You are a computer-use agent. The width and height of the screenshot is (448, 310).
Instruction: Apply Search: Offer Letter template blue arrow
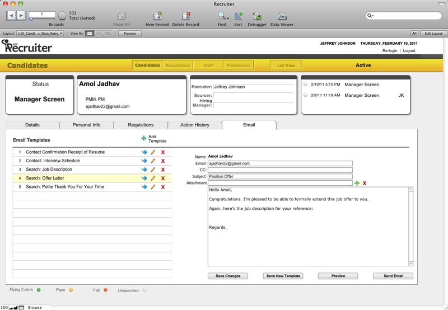coord(144,178)
